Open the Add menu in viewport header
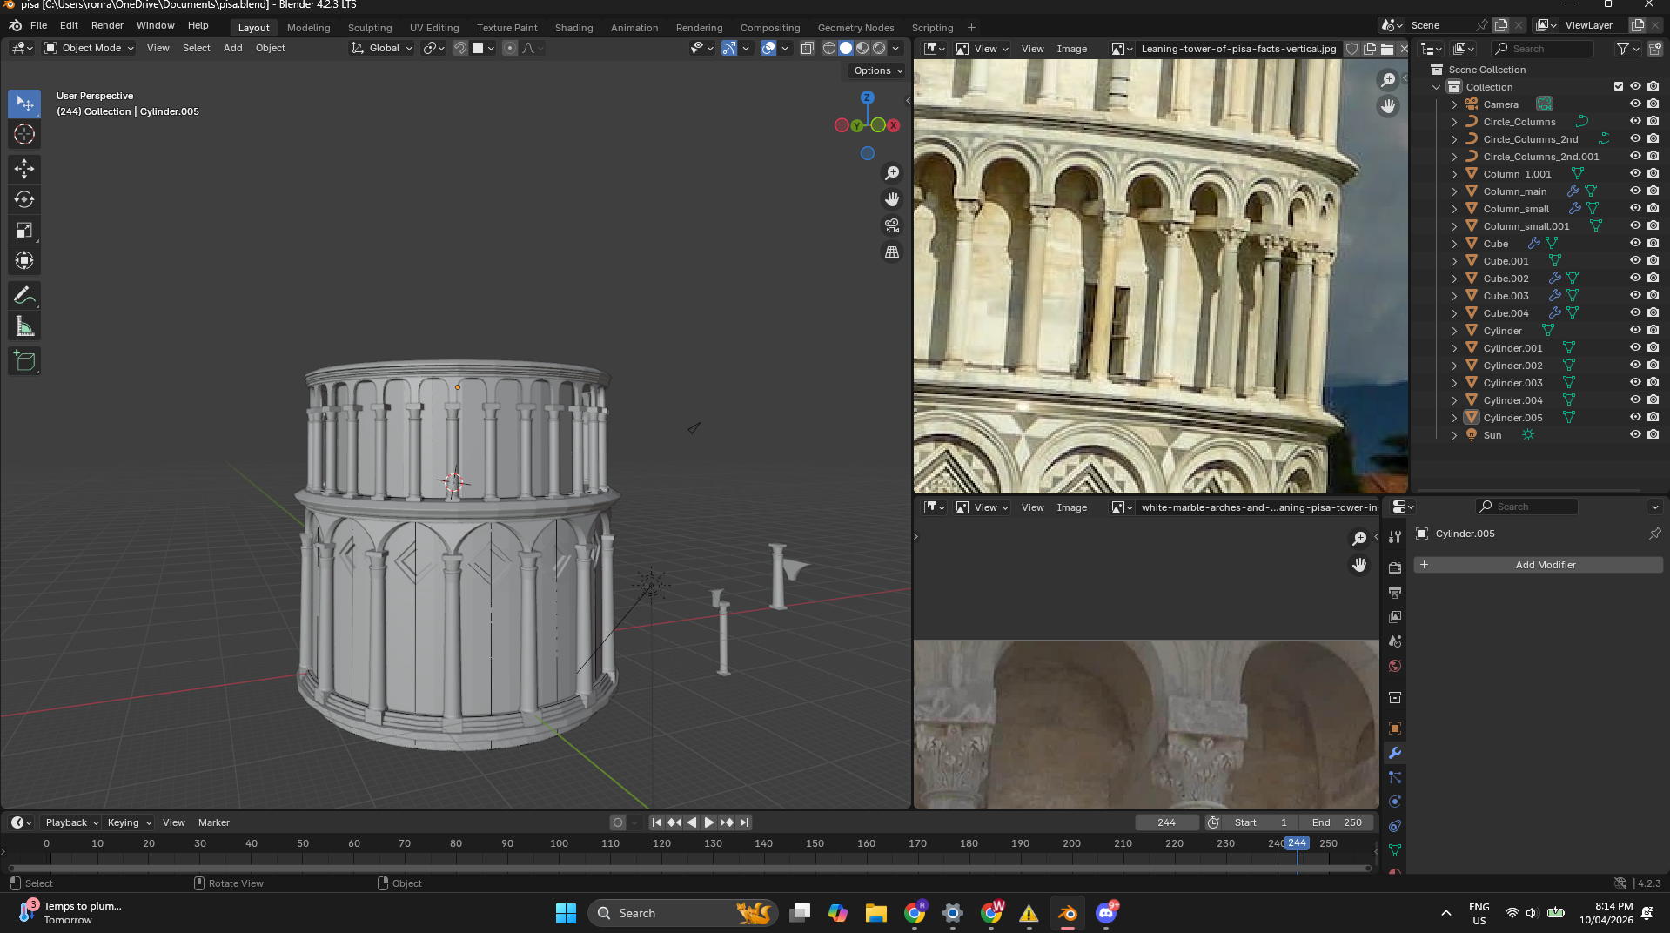Viewport: 1670px width, 933px height. tap(233, 48)
